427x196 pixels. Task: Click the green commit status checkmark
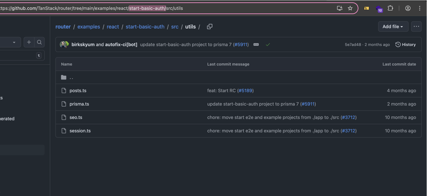tap(268, 45)
